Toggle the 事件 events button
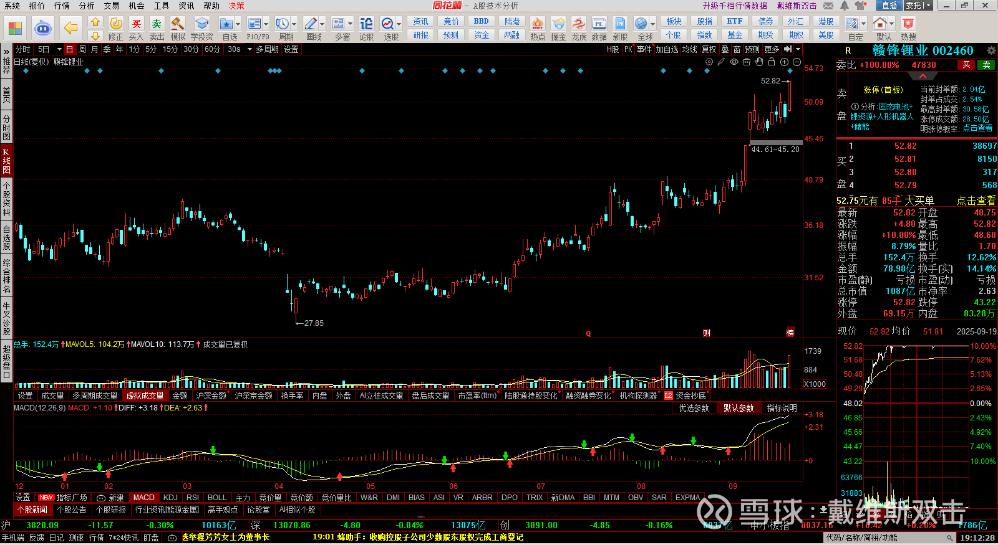998x545 pixels. click(644, 49)
